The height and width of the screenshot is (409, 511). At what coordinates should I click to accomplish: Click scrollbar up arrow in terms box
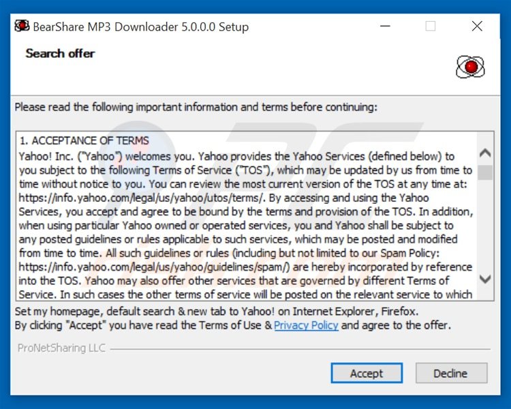point(485,153)
